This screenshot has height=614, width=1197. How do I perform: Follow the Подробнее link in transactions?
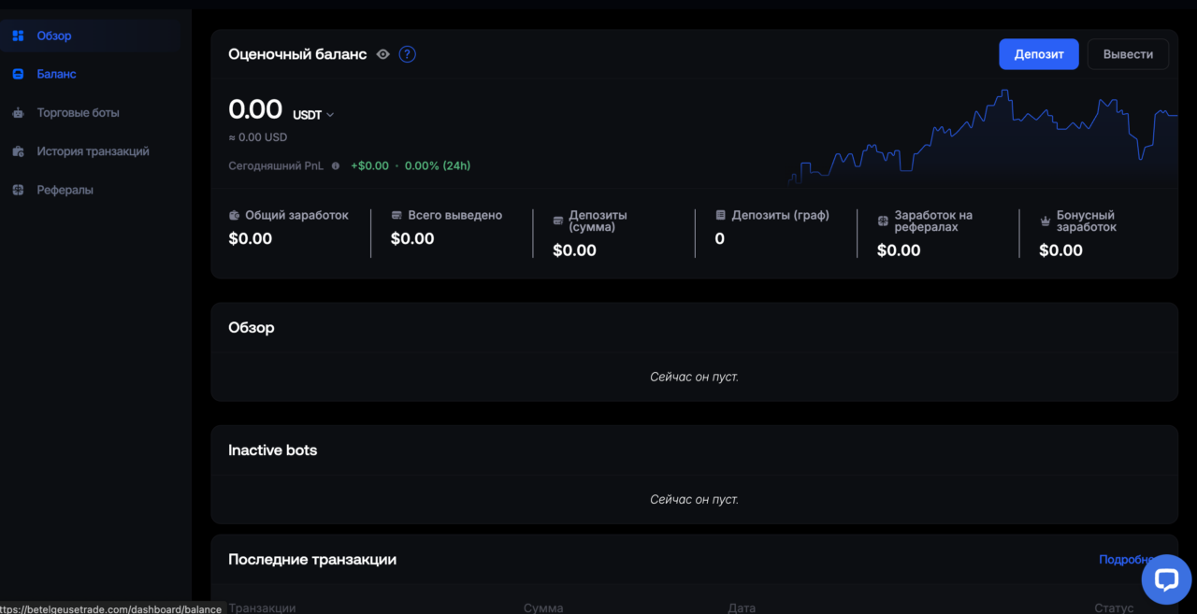[x=1127, y=560]
